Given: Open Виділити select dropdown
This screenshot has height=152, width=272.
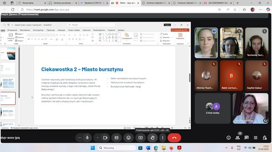Looking at the screenshot, I should coord(165,40).
